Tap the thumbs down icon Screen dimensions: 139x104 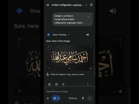[56, 84]
